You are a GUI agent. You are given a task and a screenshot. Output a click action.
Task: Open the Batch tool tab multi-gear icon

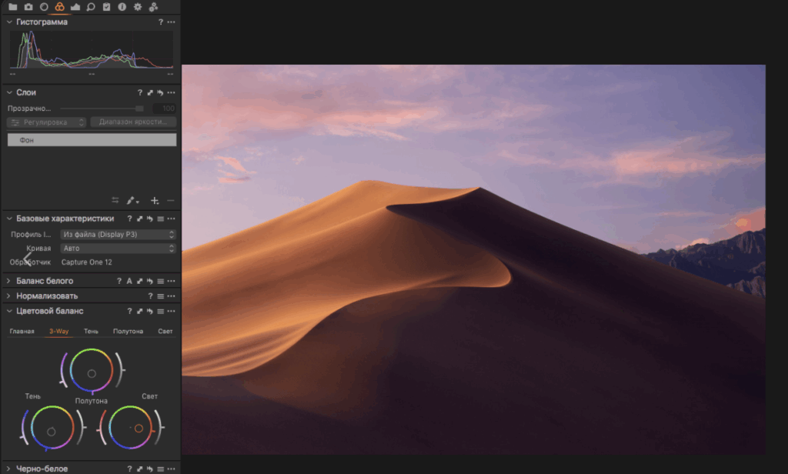153,7
